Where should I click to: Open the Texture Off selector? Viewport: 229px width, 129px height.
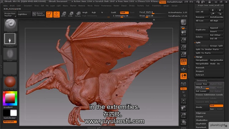point(10,69)
